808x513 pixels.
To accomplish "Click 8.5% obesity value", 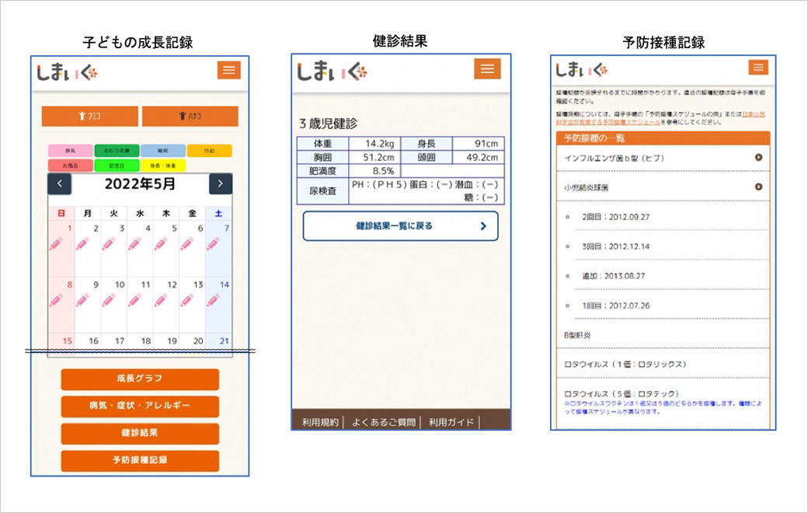I will 383,171.
